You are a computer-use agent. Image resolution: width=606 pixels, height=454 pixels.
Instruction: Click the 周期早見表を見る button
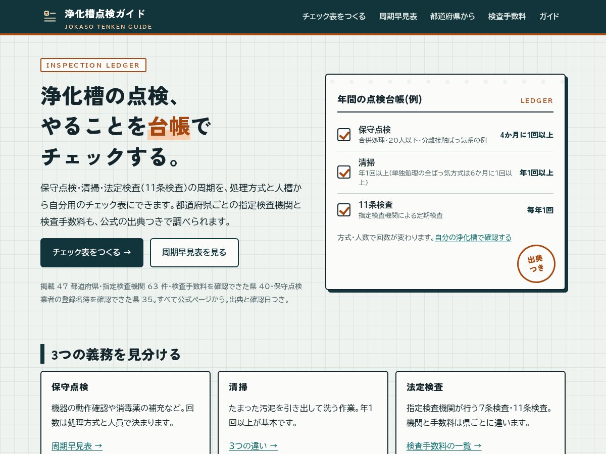(194, 253)
